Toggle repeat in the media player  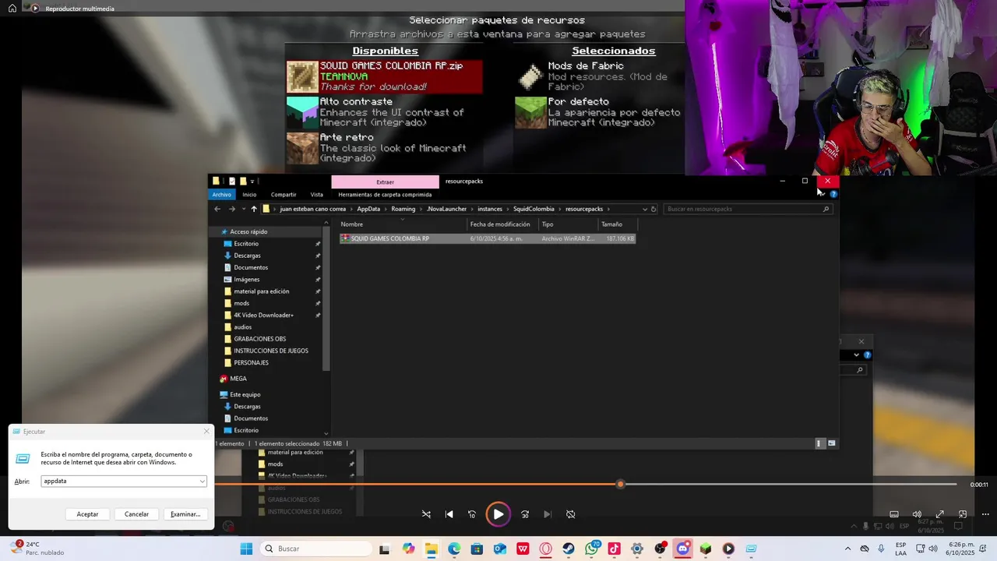coord(570,514)
